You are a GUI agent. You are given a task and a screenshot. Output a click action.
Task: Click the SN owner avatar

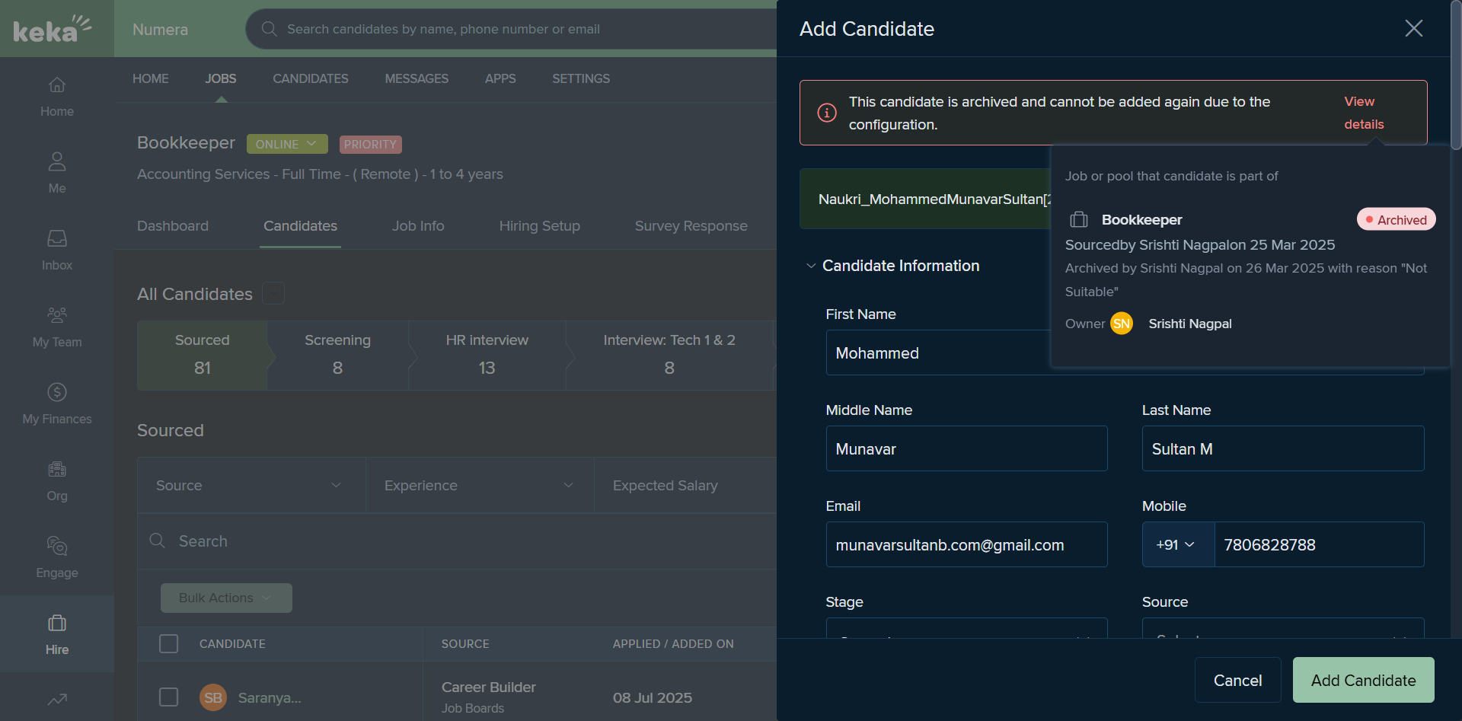coord(1122,324)
